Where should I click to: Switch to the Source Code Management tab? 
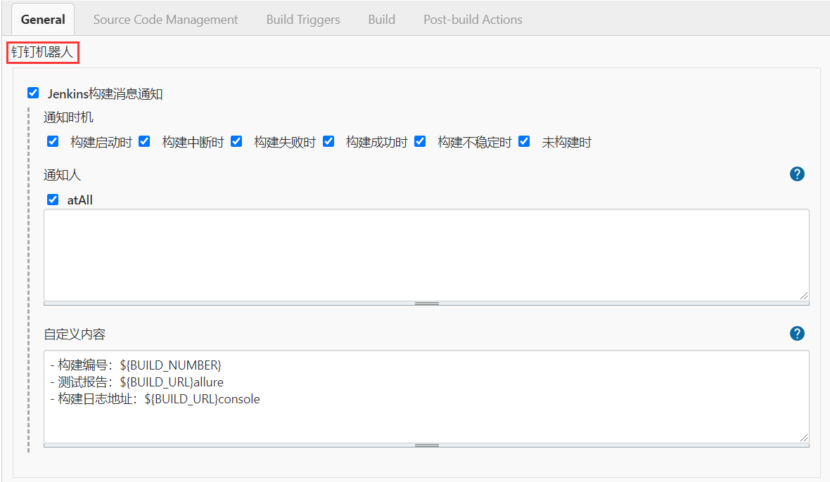point(166,20)
